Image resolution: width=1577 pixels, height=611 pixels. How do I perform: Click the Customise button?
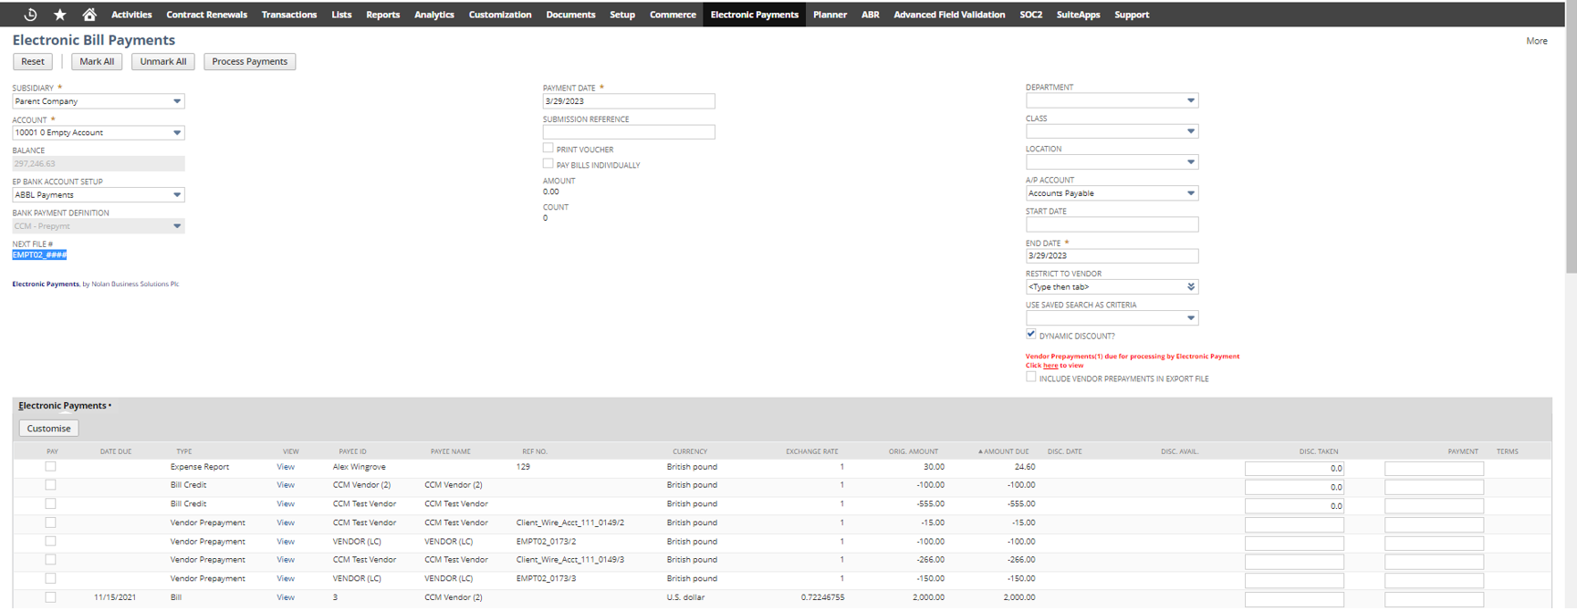[x=49, y=429]
